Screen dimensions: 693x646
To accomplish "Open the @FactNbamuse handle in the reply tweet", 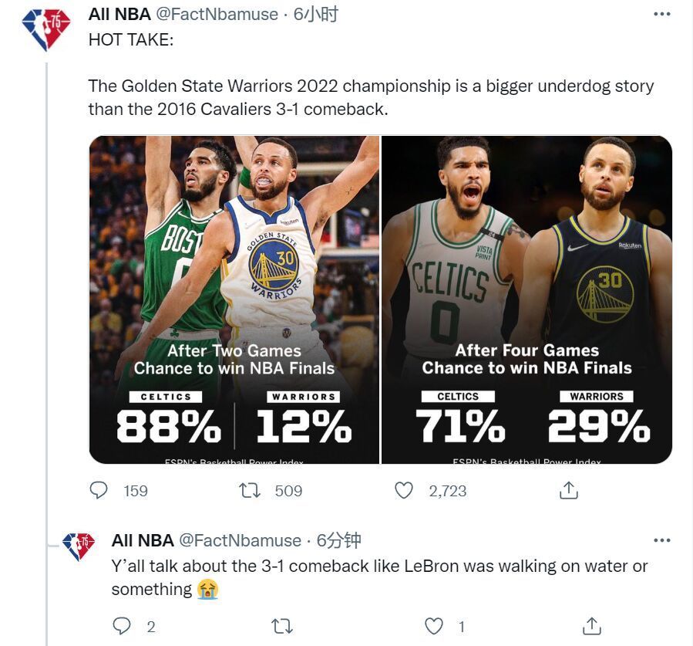I will point(240,540).
